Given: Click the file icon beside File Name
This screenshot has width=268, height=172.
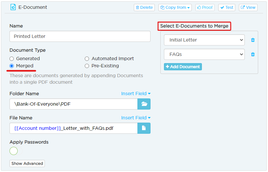Looking at the screenshot, I should point(144,128).
